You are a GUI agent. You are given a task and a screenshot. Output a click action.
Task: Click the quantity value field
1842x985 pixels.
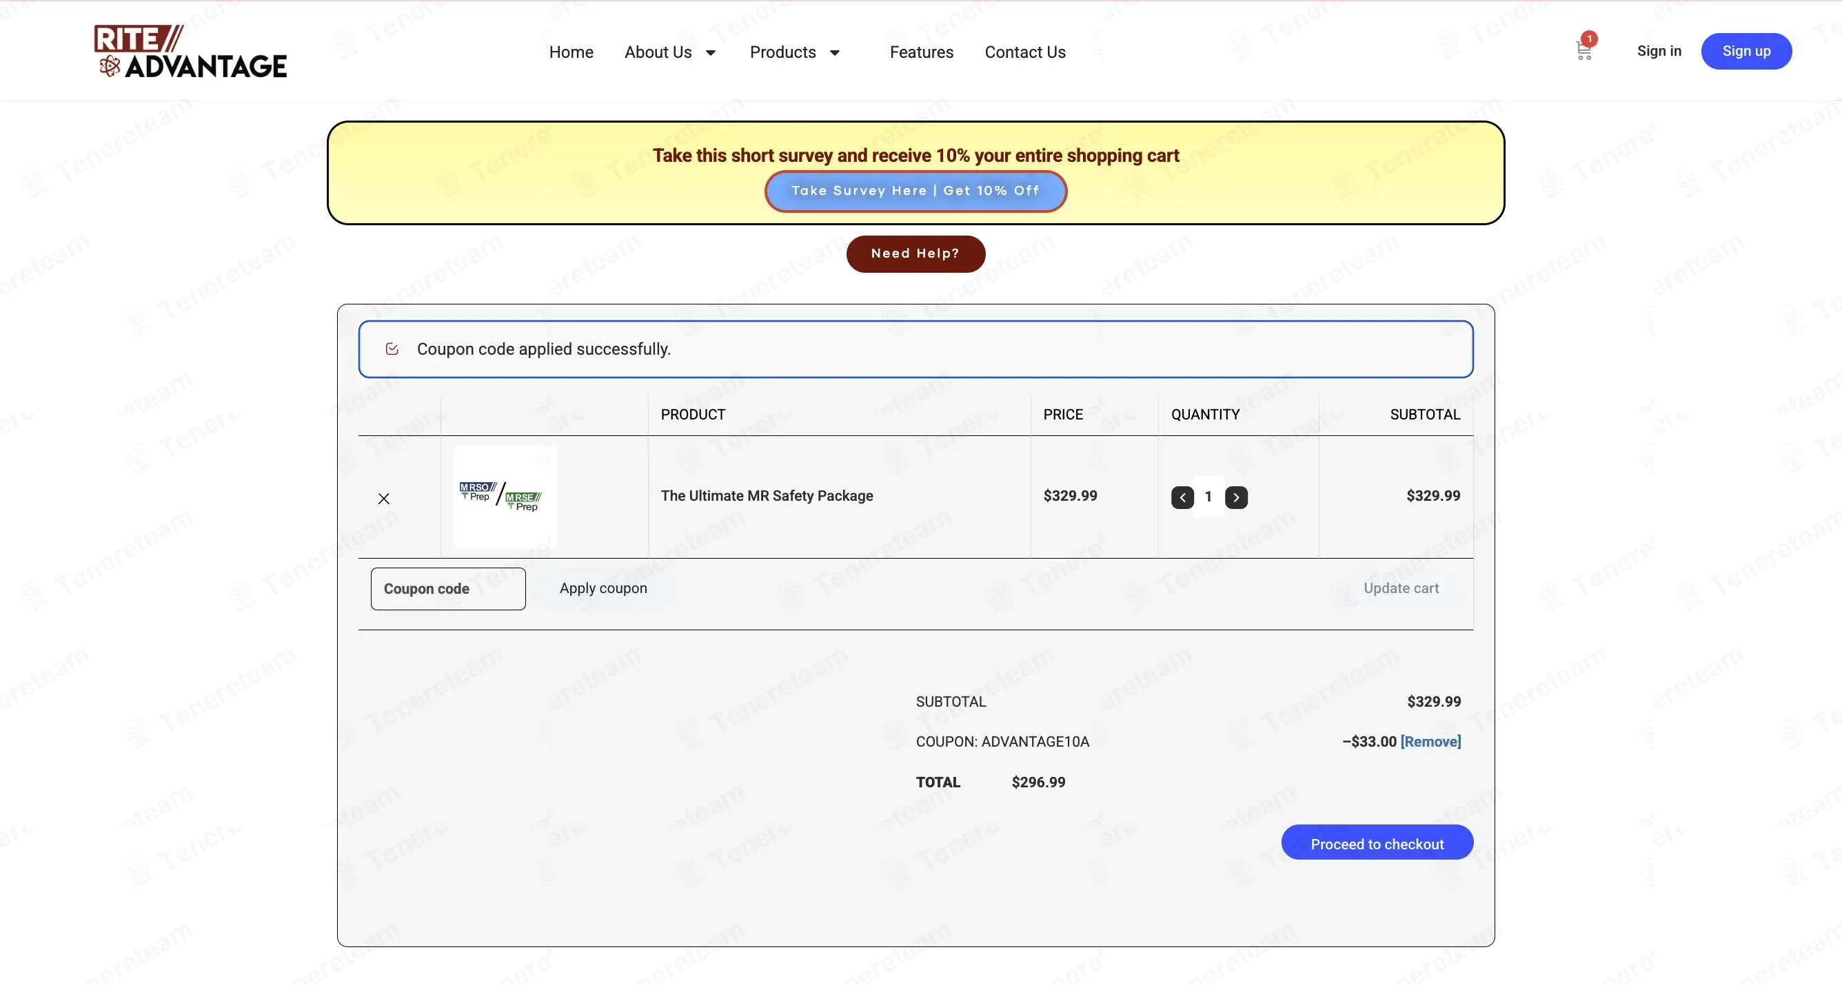pyautogui.click(x=1209, y=497)
